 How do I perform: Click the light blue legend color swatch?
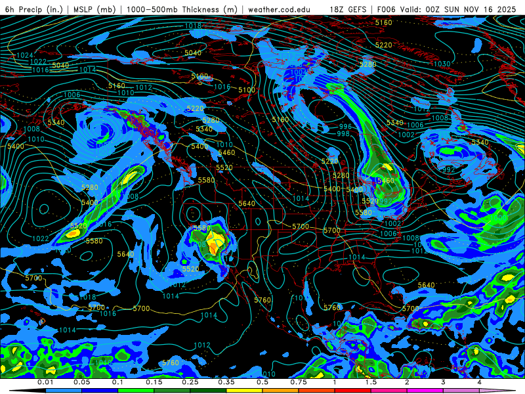click(x=64, y=391)
